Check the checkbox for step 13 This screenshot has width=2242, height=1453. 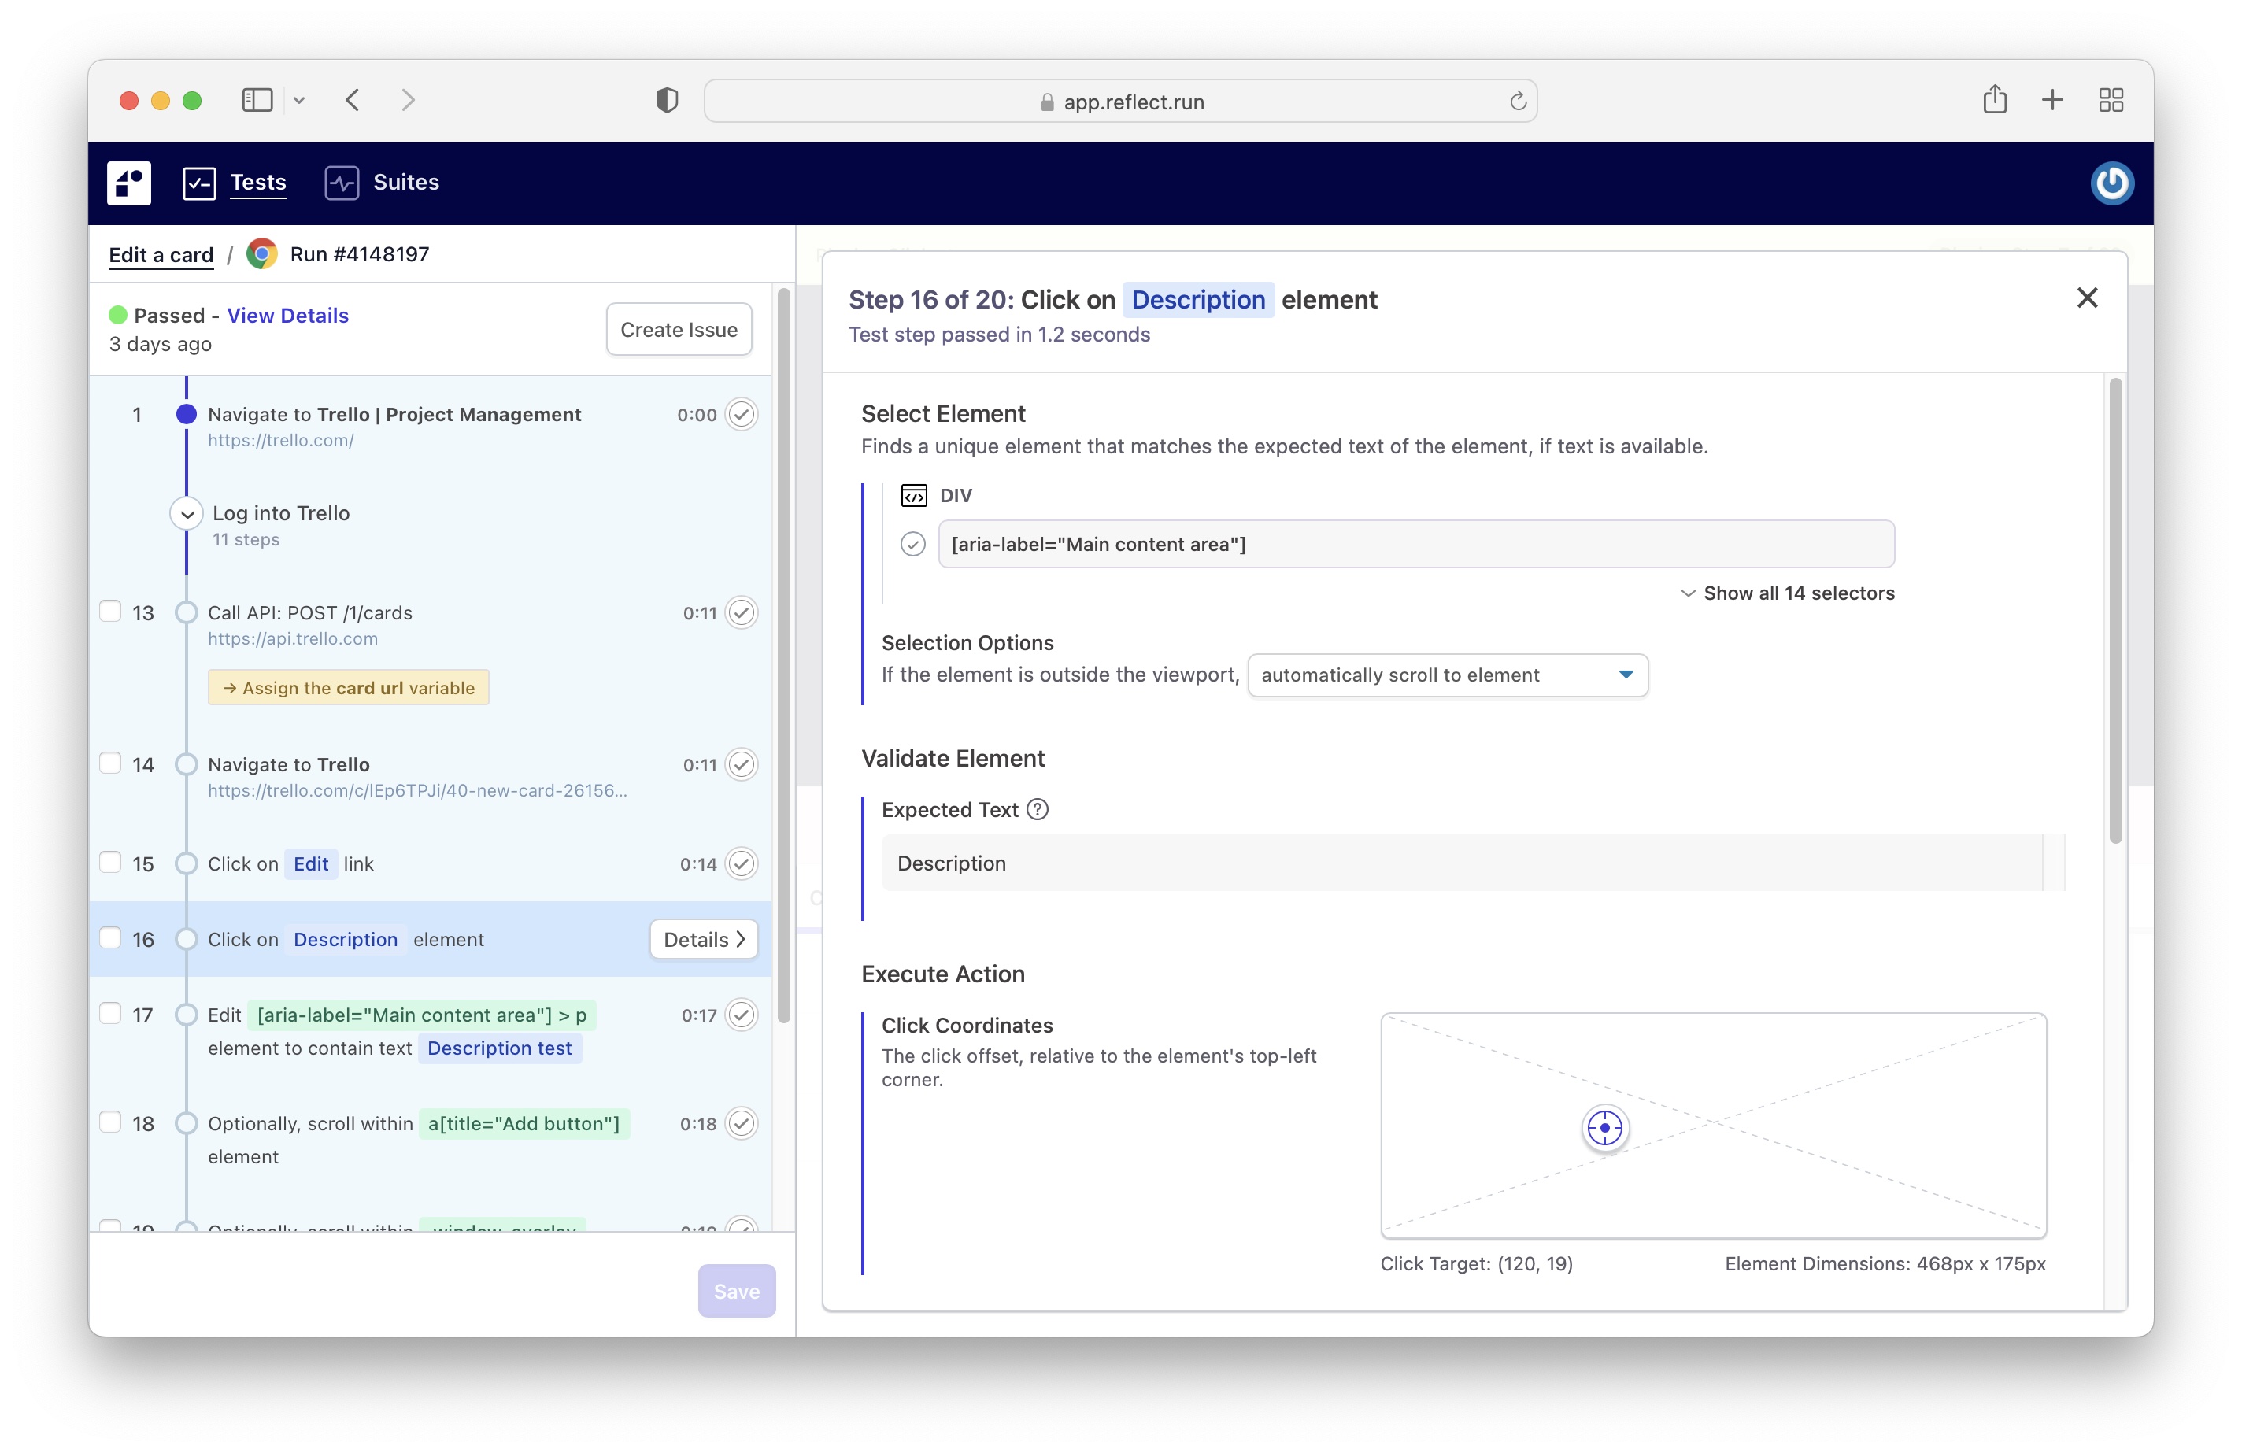pyautogui.click(x=110, y=612)
